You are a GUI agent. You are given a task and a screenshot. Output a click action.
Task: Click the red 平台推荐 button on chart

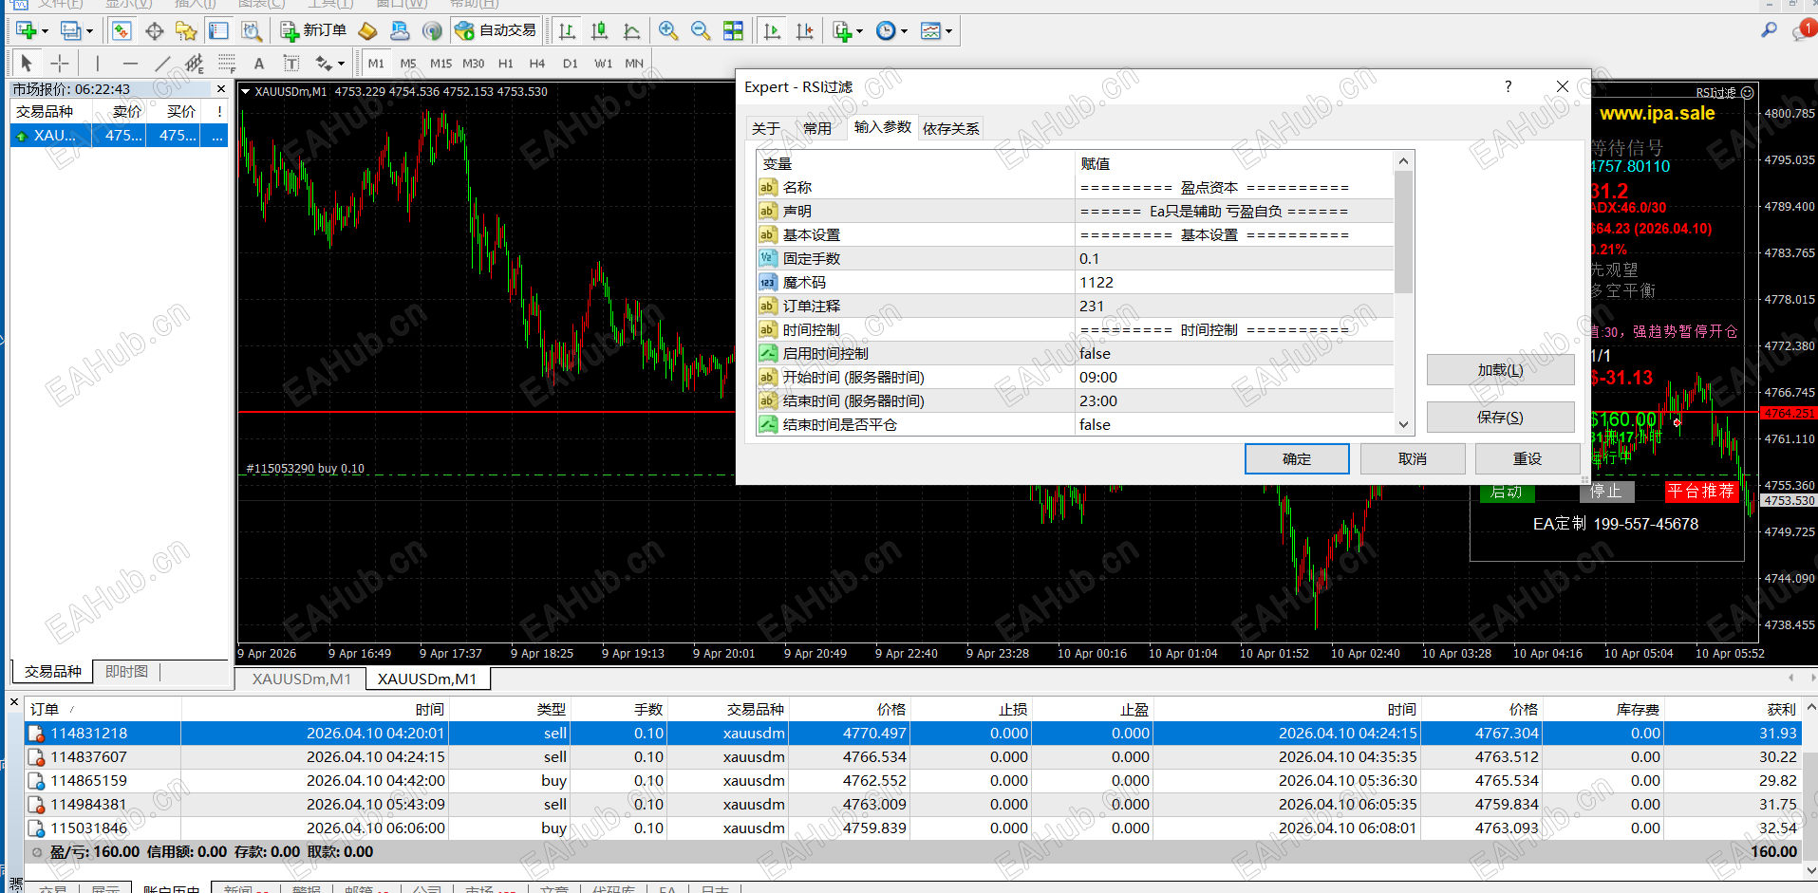[1701, 491]
